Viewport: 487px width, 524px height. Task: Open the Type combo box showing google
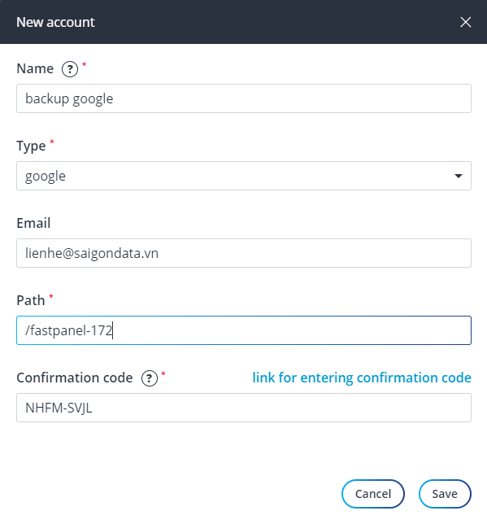pyautogui.click(x=244, y=176)
